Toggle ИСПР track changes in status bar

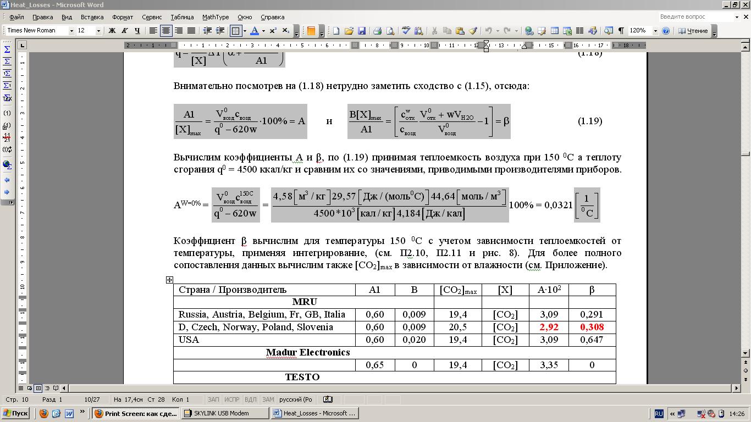[x=231, y=399]
